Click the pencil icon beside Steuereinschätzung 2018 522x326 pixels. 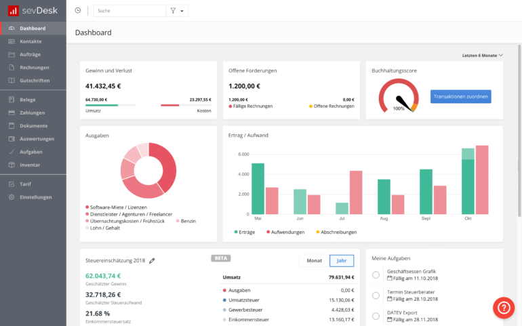pos(152,261)
